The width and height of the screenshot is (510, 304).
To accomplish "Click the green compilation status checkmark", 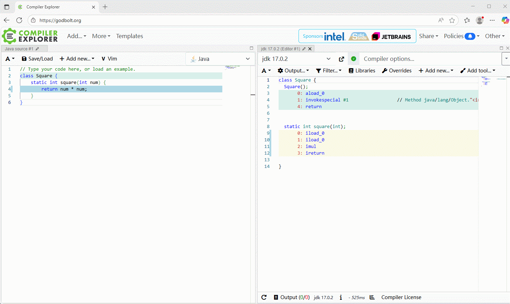I will click(354, 59).
